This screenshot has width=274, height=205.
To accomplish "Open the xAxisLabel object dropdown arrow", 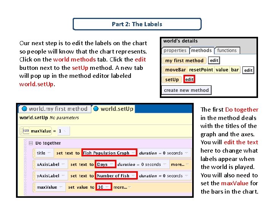I will [x=63, y=164].
